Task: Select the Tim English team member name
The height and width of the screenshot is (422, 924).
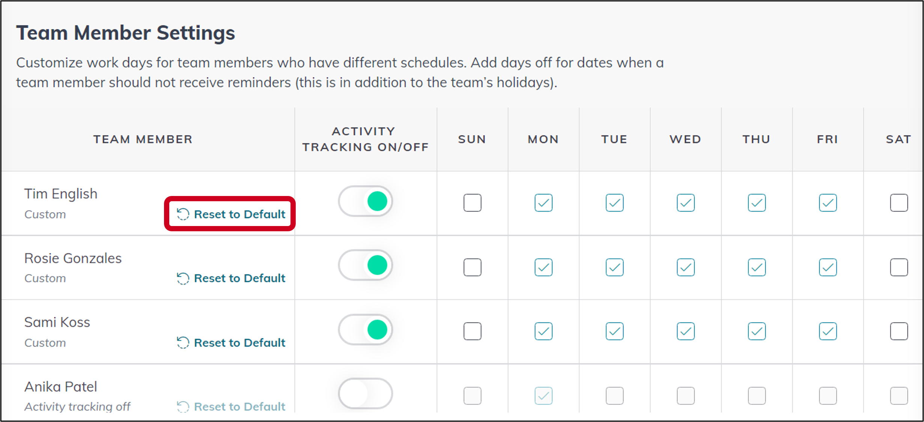Action: coord(61,194)
